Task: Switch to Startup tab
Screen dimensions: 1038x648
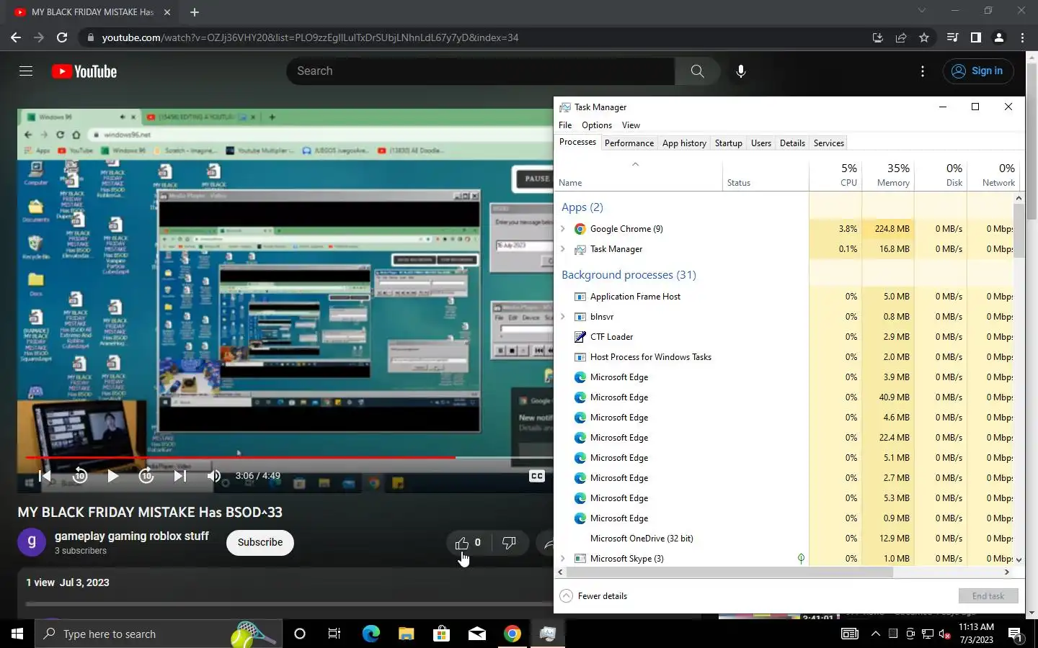Action: [x=728, y=143]
